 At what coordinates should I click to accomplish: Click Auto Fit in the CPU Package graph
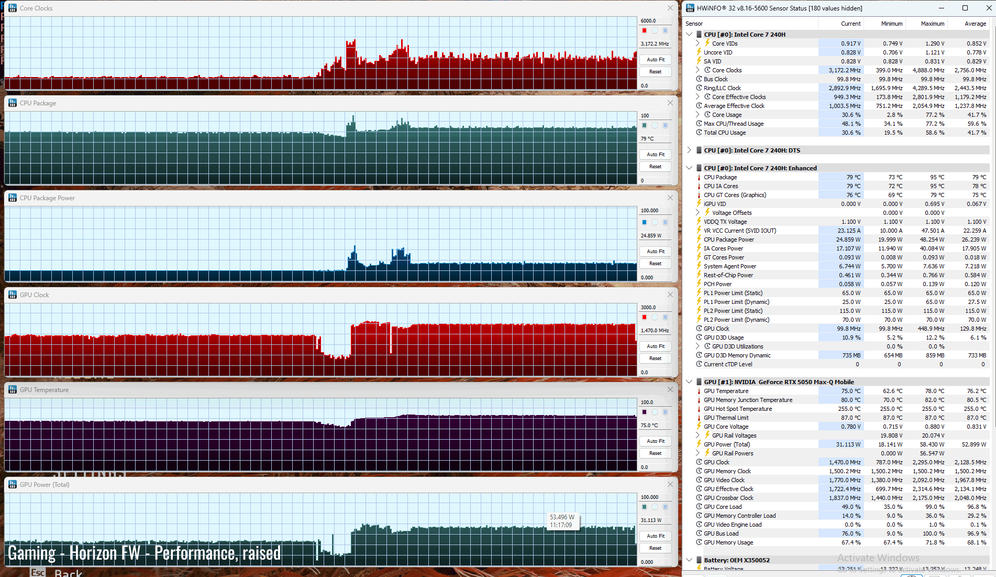tap(655, 155)
